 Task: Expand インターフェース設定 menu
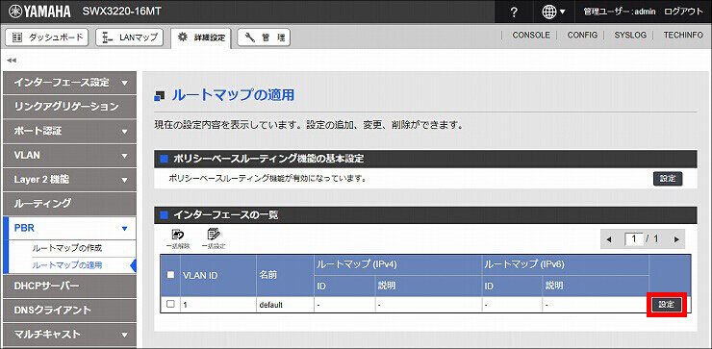pyautogui.click(x=69, y=83)
